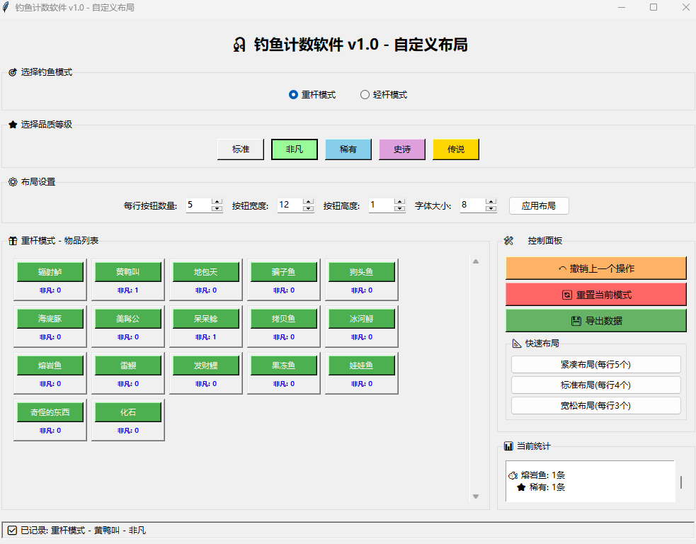Click the tools icon beside 控制面板
Screen dimensions: 696x544
click(x=508, y=241)
